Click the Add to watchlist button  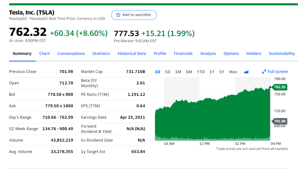click(x=134, y=15)
